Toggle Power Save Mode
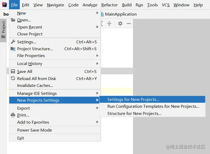210x154 pixels. (35, 130)
